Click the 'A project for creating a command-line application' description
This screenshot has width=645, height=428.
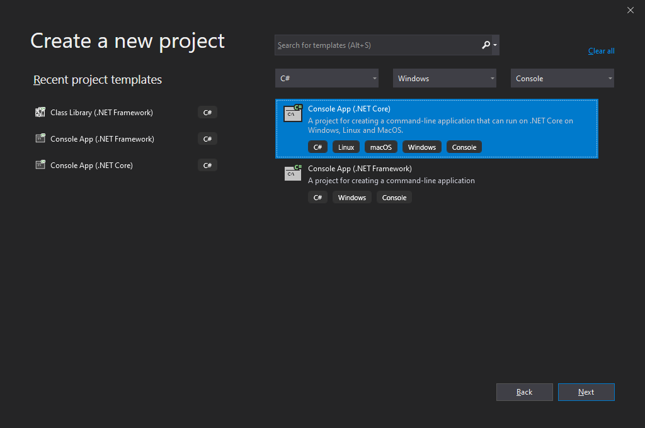tap(391, 181)
